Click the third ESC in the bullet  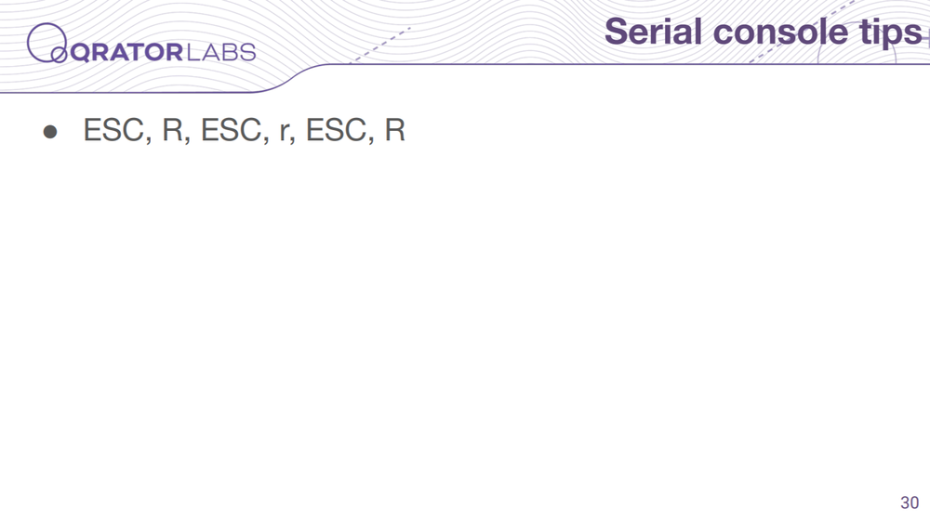[335, 130]
